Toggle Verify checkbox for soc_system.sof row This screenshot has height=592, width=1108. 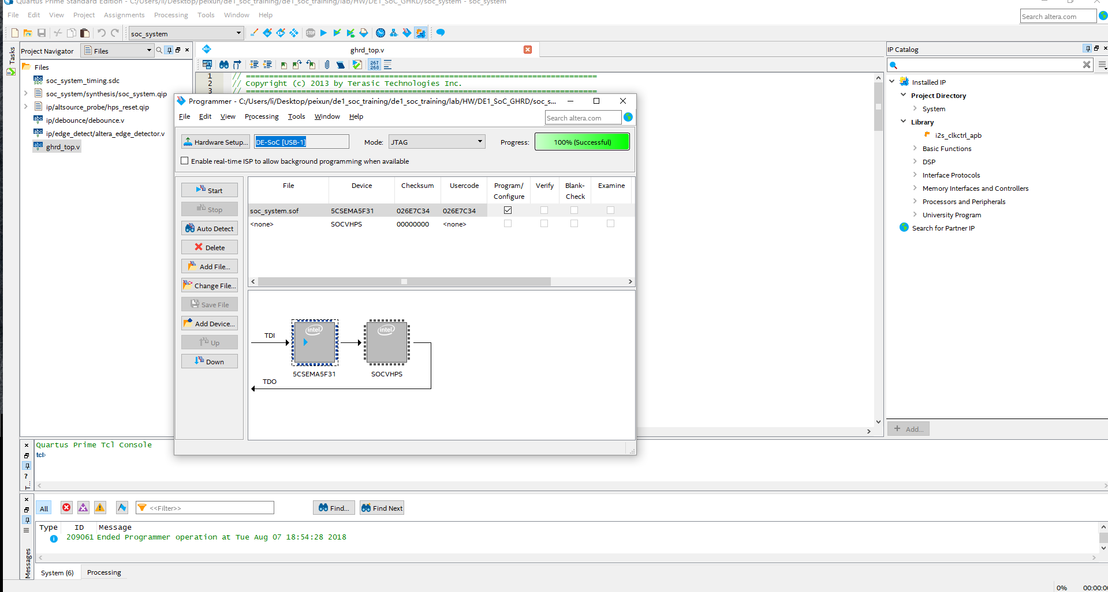point(544,210)
